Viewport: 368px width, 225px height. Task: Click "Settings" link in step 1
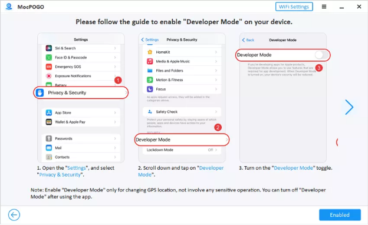(77, 168)
